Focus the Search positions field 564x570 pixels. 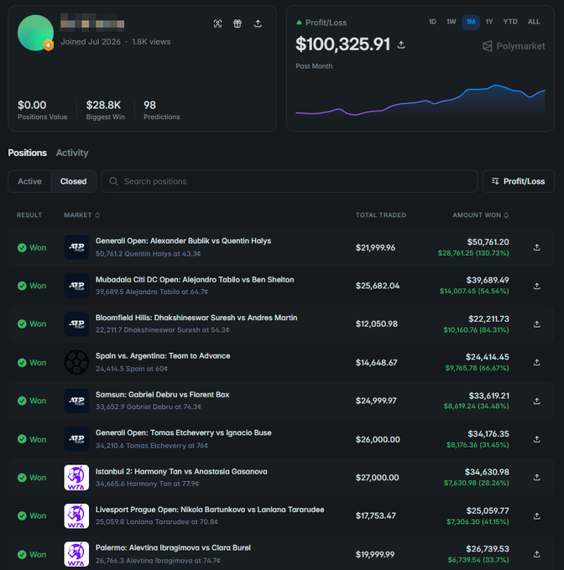pos(290,181)
